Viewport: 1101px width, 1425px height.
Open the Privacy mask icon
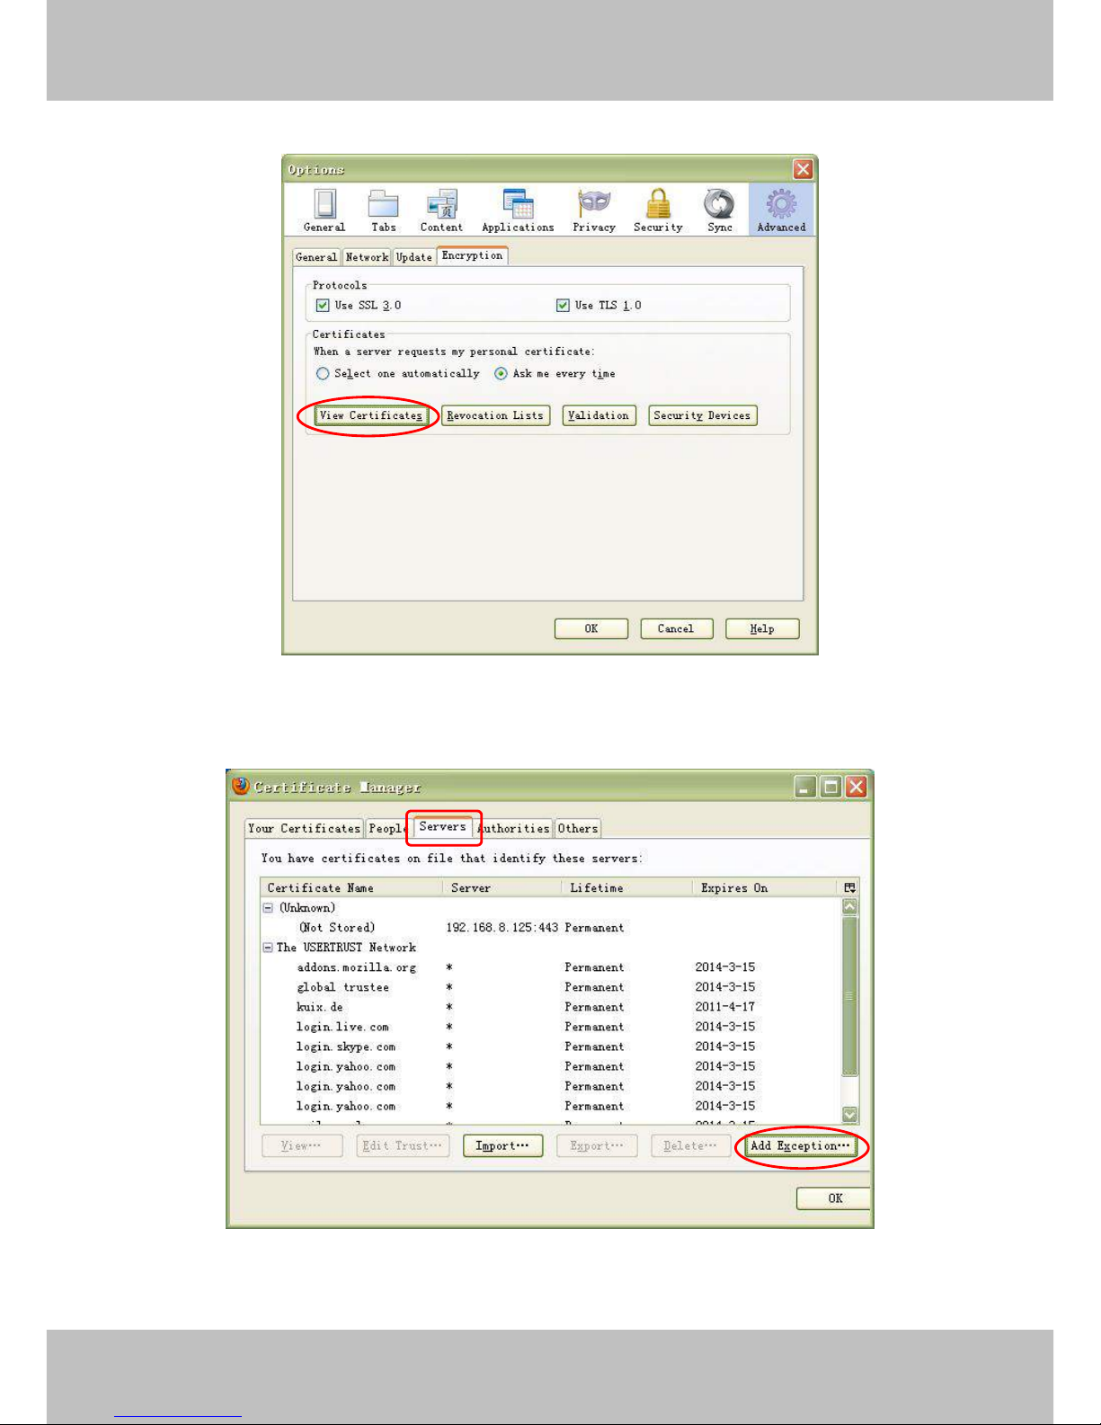[594, 203]
